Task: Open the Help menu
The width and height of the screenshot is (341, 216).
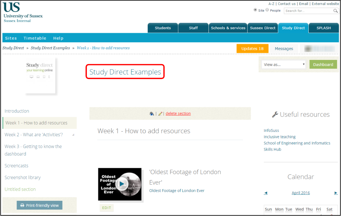Action: click(x=58, y=38)
